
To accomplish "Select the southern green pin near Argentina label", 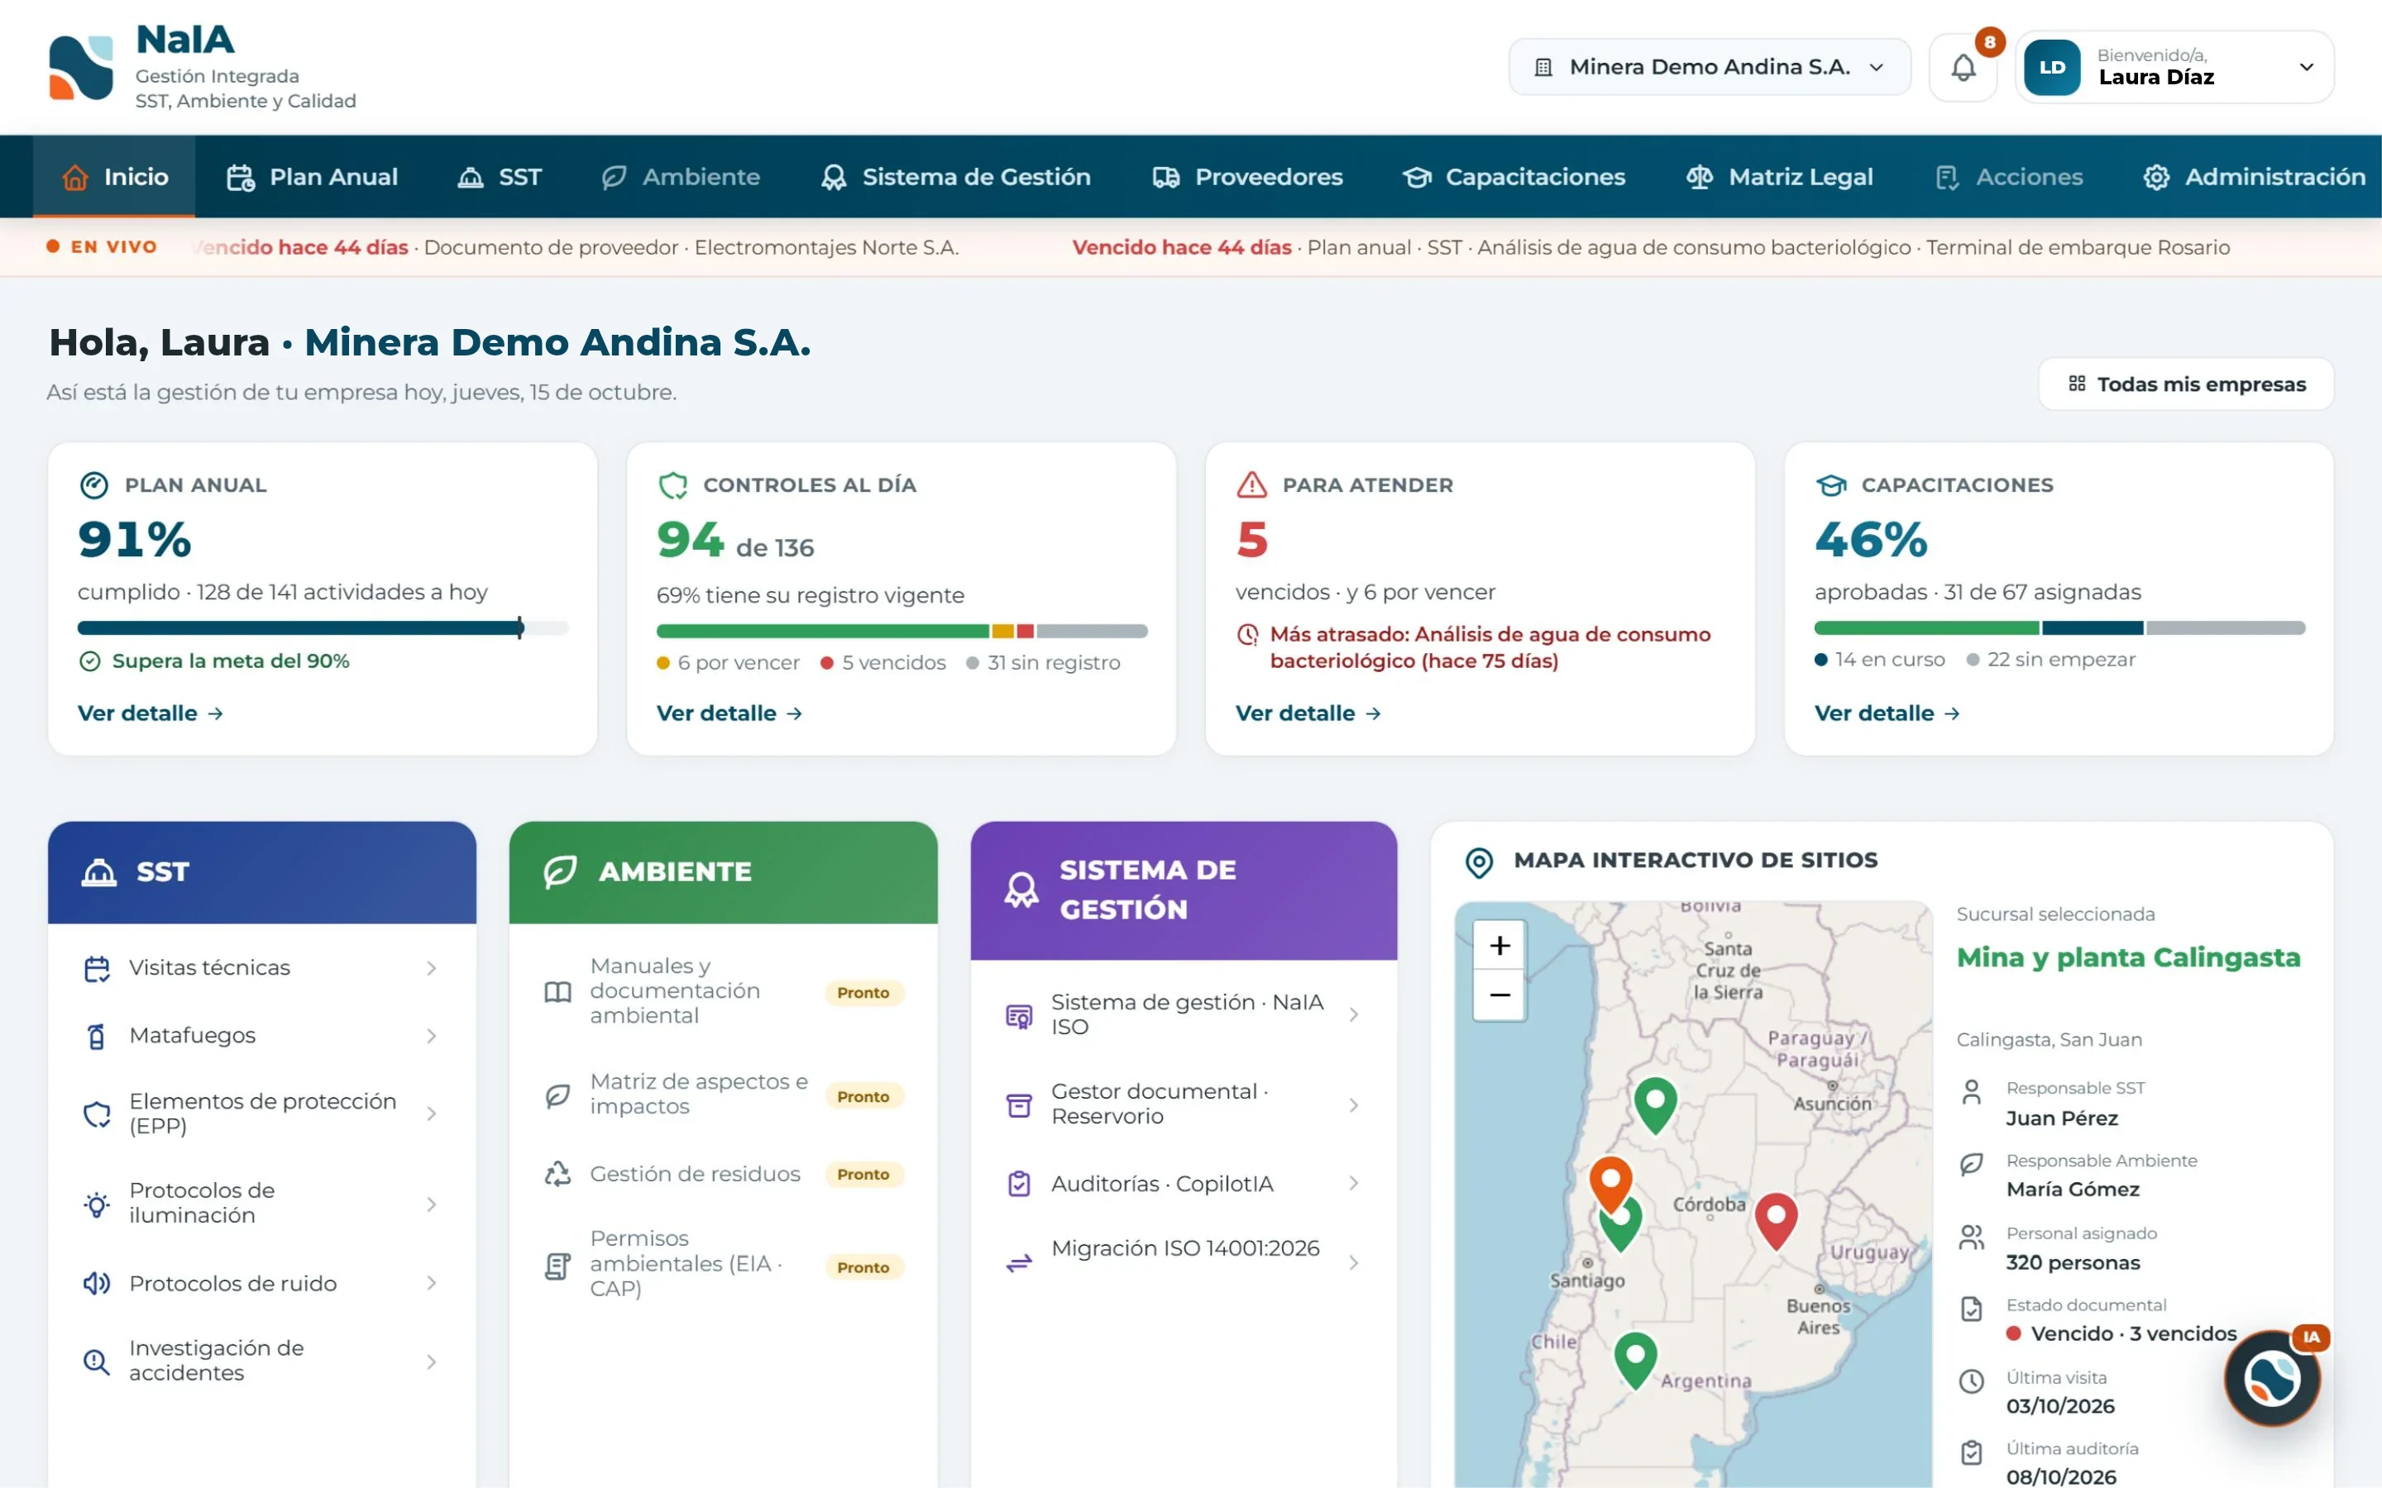I will (1635, 1359).
